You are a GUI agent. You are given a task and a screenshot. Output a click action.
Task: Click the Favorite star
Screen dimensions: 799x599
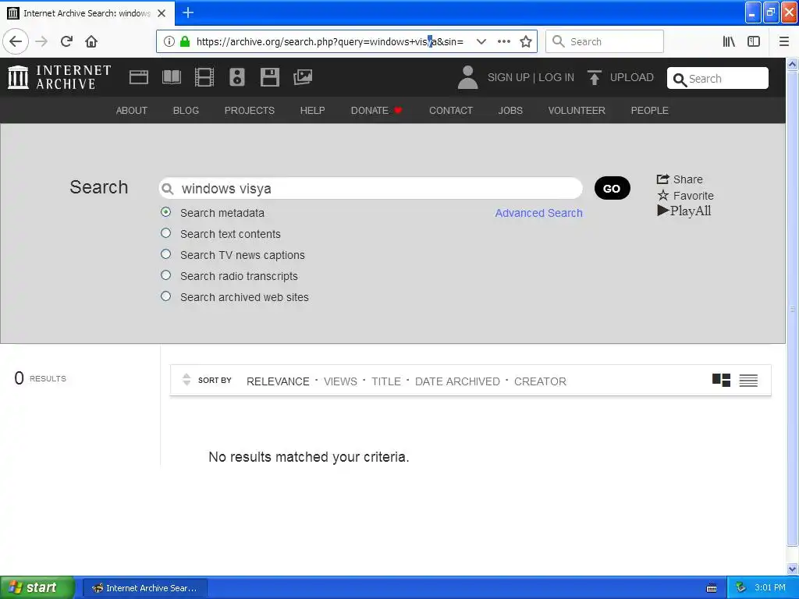662,196
